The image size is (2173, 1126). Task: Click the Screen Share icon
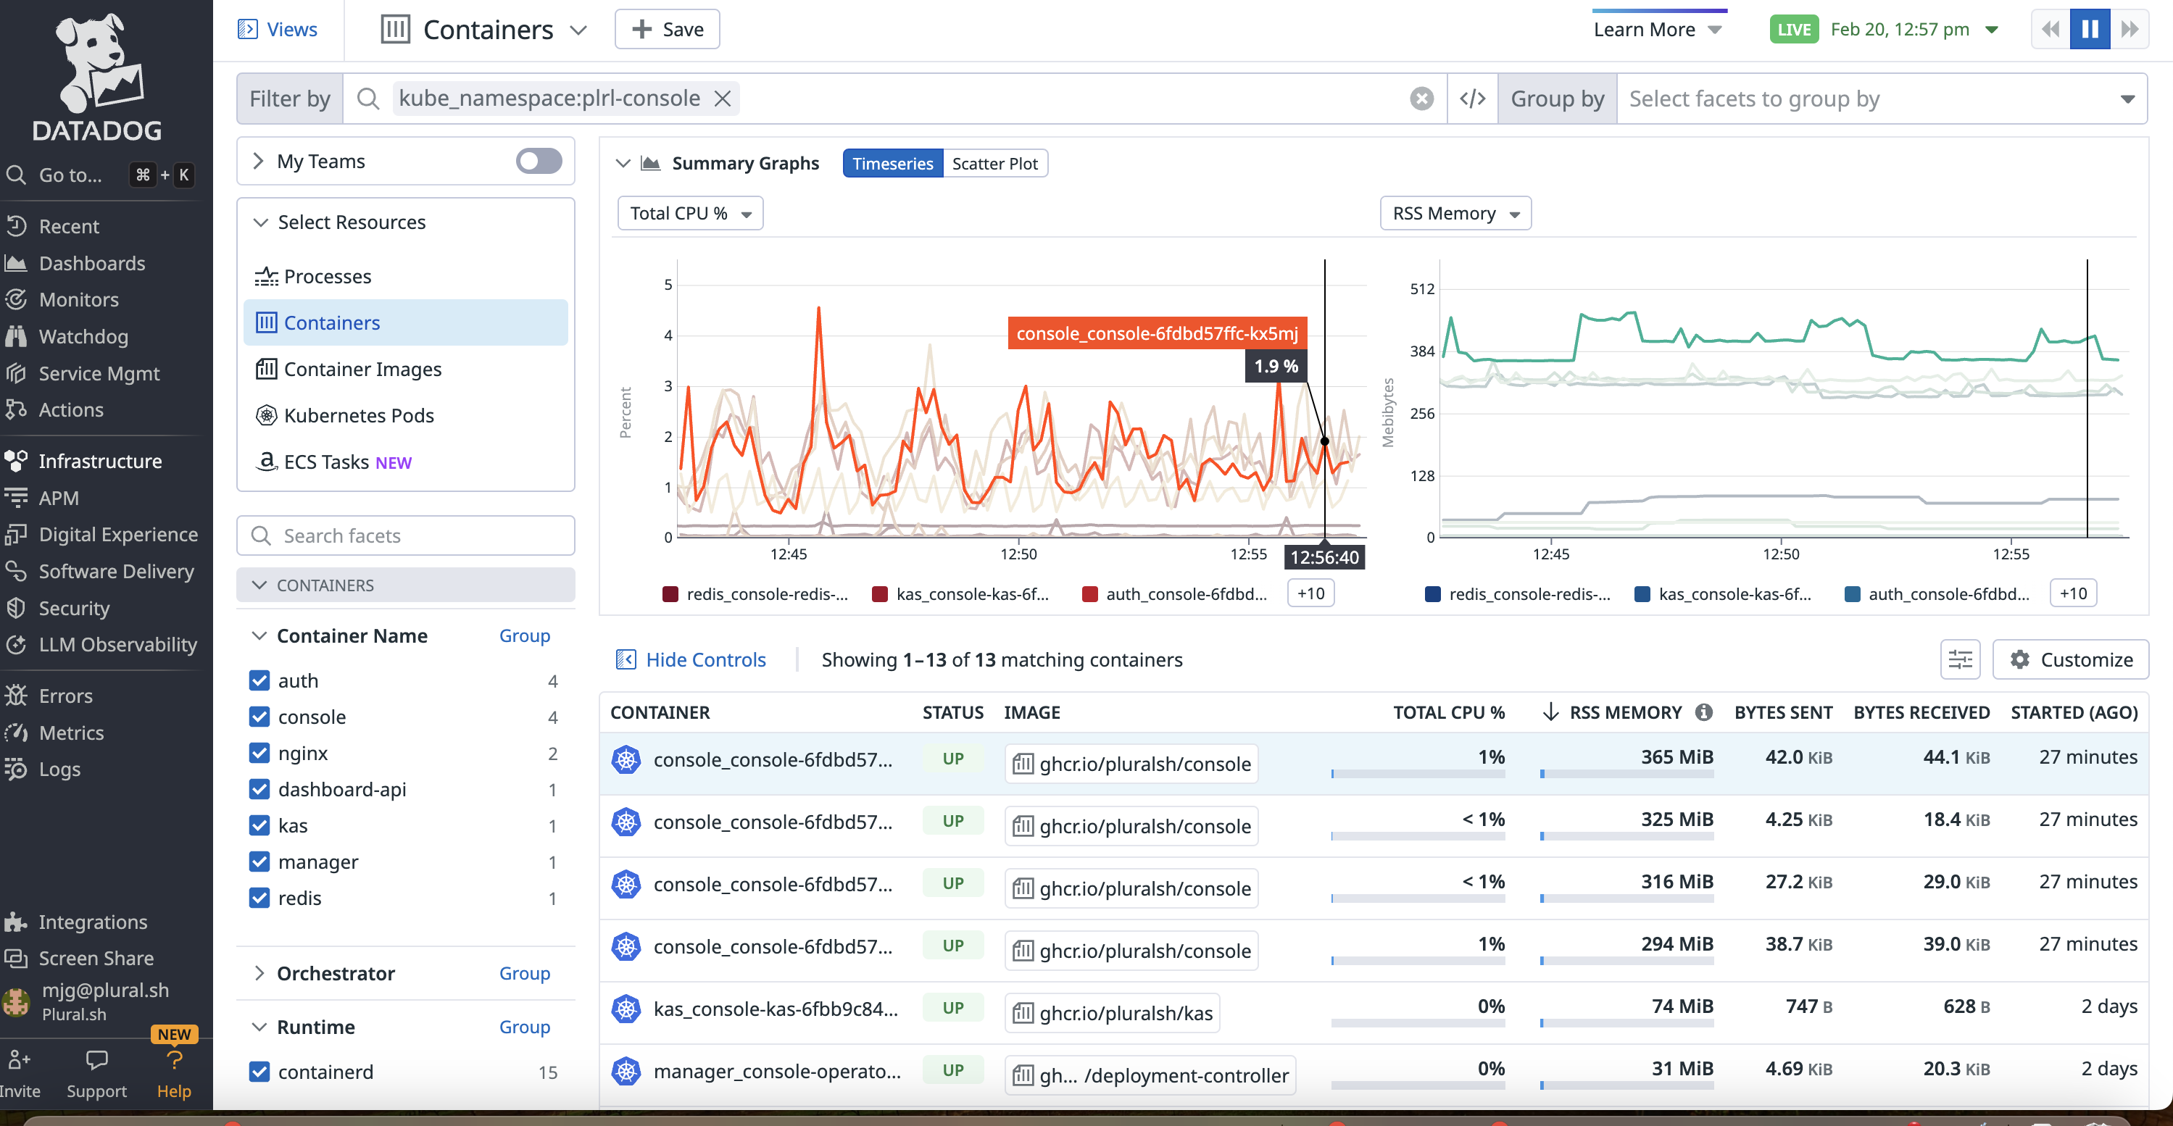16,958
